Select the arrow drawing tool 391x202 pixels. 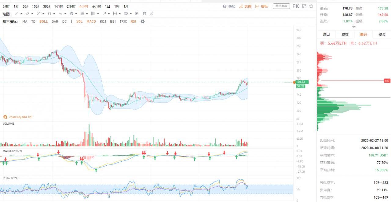[x=104, y=14]
